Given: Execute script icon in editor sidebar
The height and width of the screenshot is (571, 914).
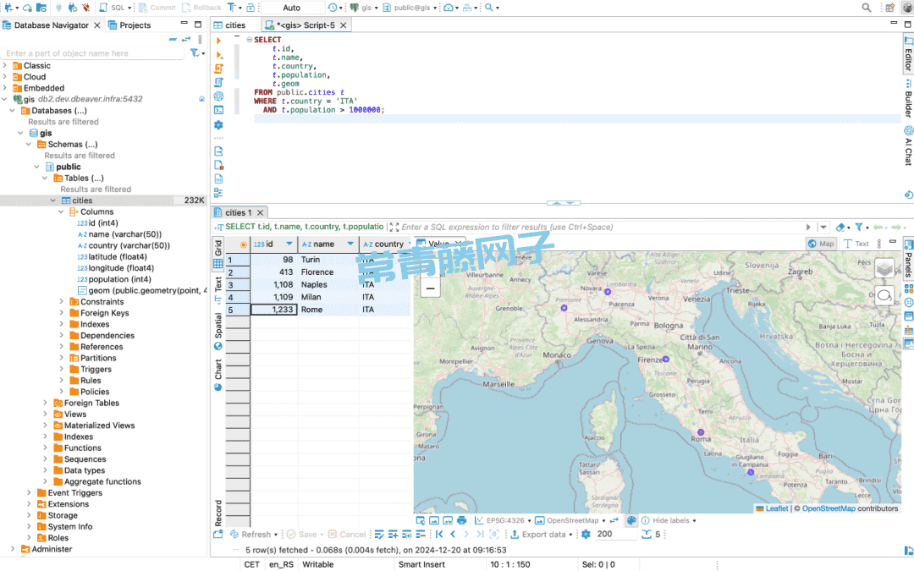Looking at the screenshot, I should tap(218, 69).
